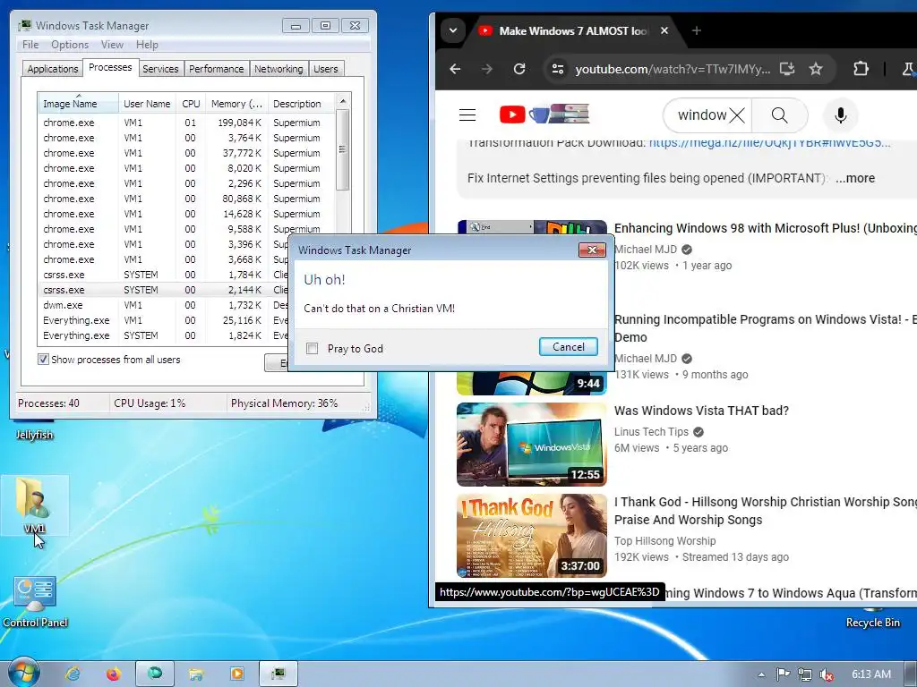Open Chrome's tab search dropdown arrow

click(452, 30)
